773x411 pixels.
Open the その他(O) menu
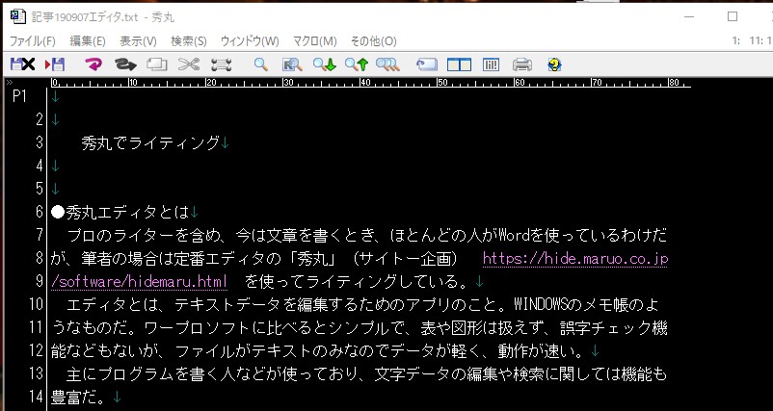pyautogui.click(x=373, y=40)
